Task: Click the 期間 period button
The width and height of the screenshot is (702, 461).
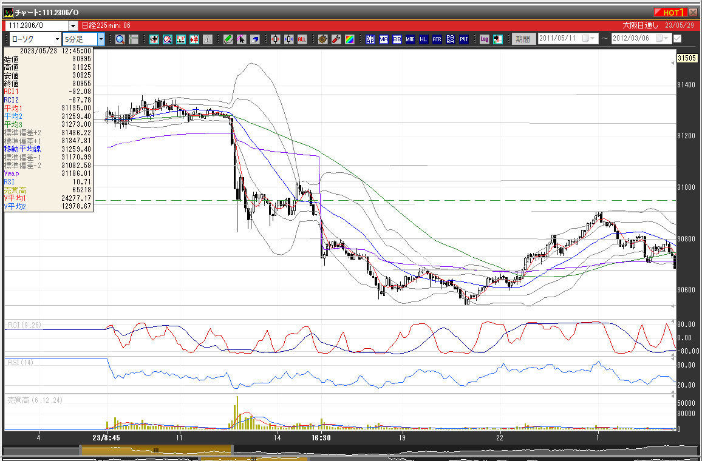Action: point(523,39)
